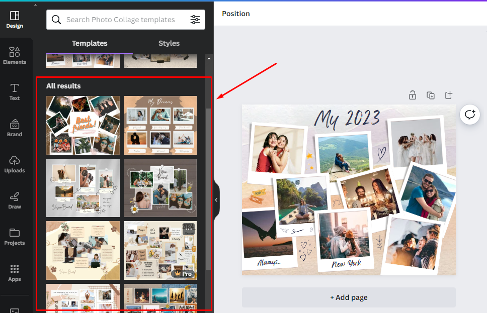The image size is (487, 313).
Task: Switch to the Templates tab
Action: click(90, 43)
